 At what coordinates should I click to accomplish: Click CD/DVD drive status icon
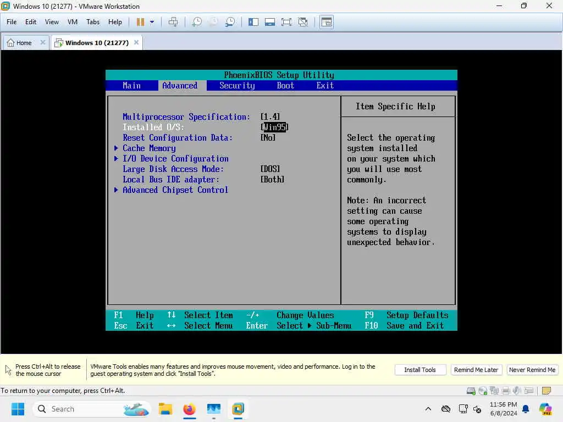click(x=483, y=391)
